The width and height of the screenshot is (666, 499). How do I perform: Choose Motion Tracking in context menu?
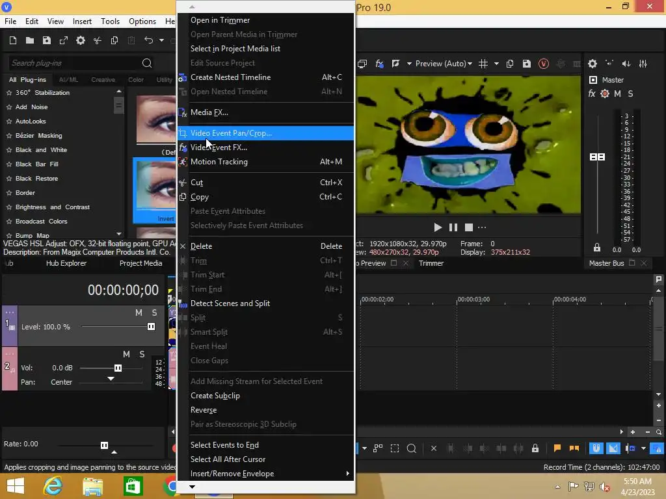[x=265, y=162]
